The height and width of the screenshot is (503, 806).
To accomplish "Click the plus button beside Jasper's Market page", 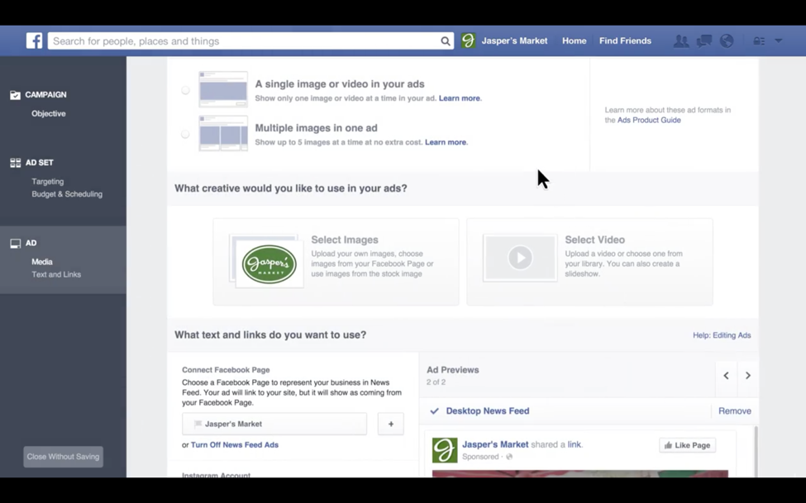I will pos(391,424).
